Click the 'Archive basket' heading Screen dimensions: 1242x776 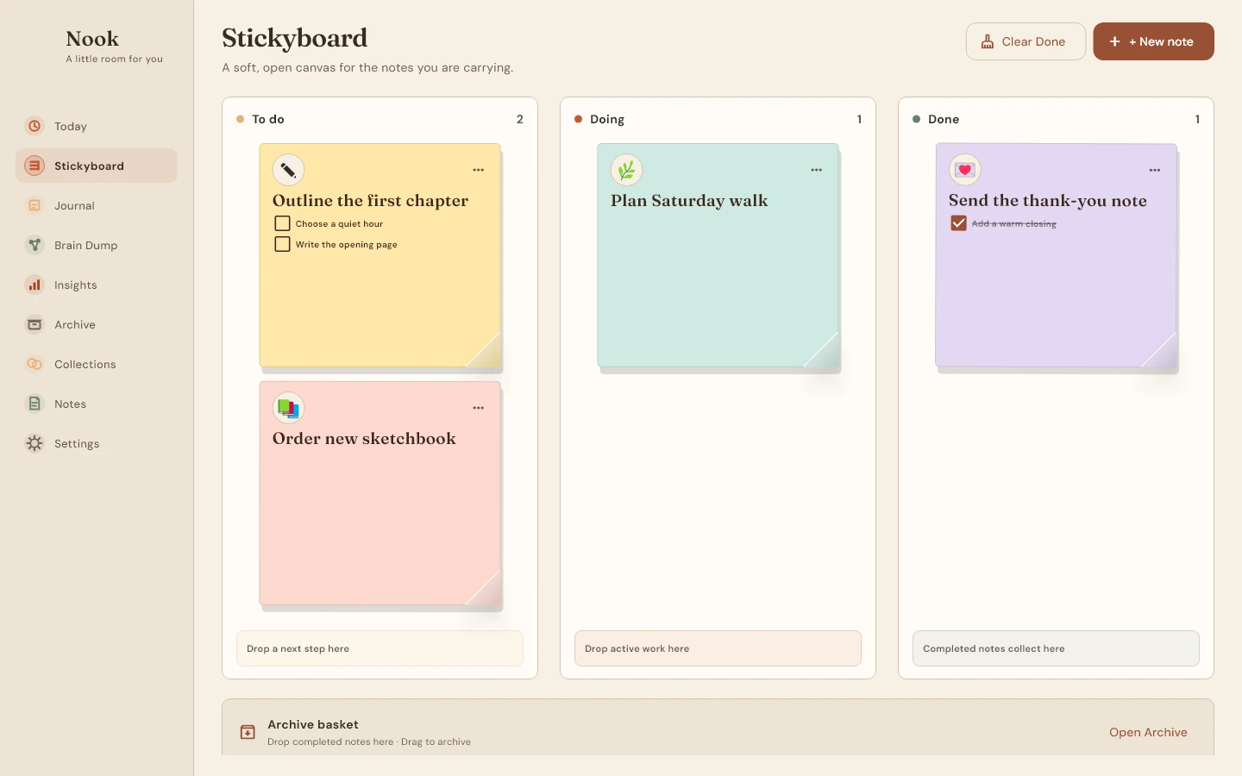click(313, 724)
